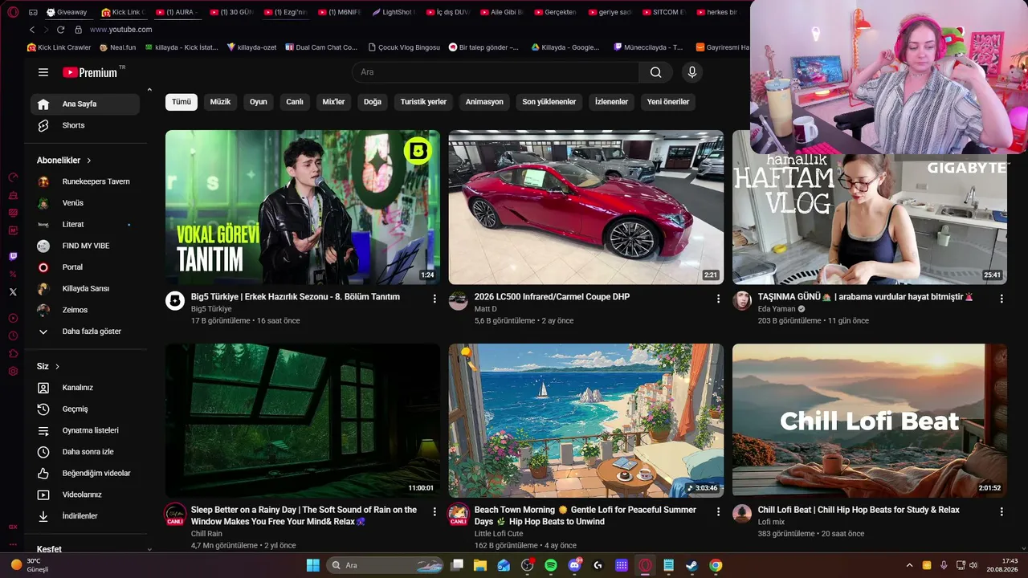Open Geçmiş watch history
Viewport: 1028px width, 578px height.
tap(85, 409)
